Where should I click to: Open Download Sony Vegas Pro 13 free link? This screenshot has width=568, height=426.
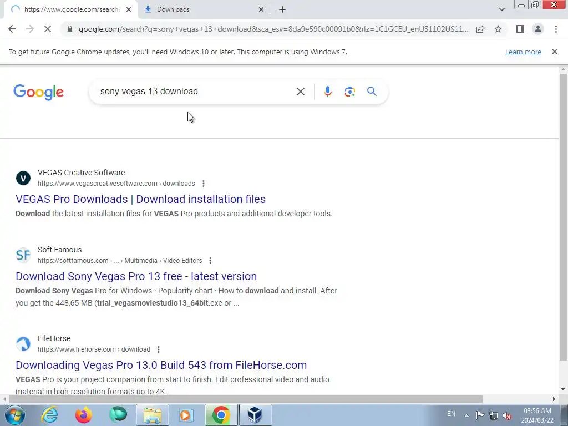136,276
